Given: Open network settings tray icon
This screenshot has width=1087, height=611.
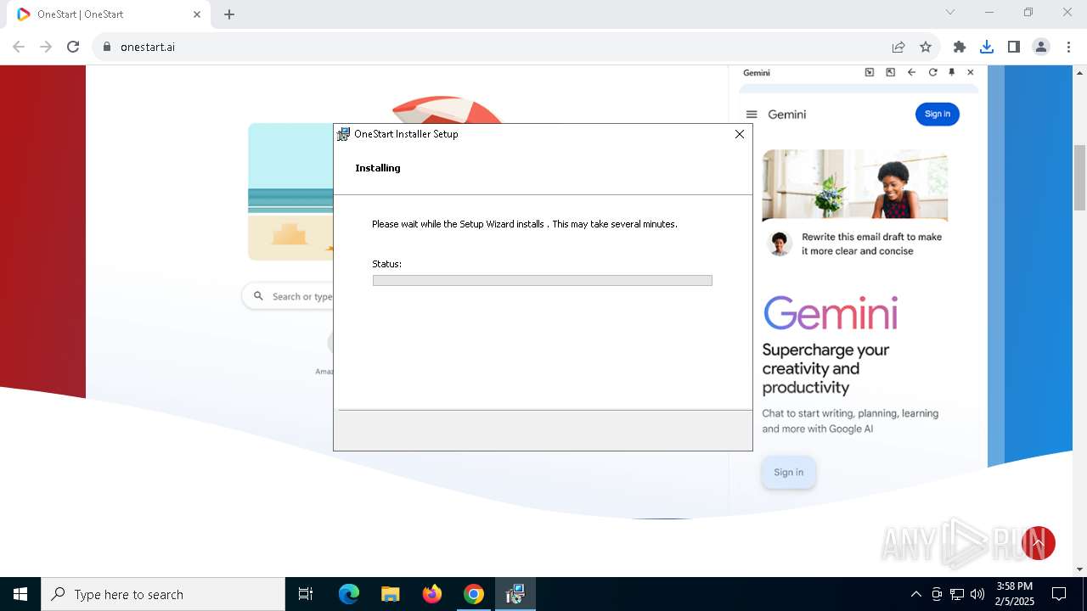Looking at the screenshot, I should pyautogui.click(x=957, y=594).
